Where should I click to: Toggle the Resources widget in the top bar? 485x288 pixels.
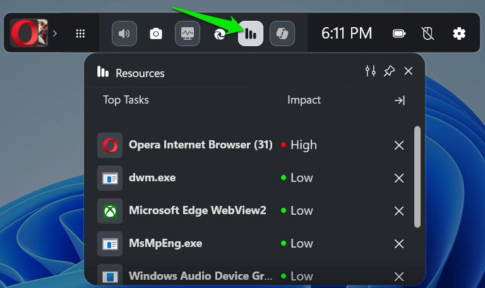click(x=251, y=33)
